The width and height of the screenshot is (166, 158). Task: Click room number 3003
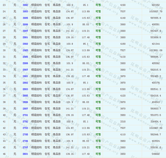[25, 11]
